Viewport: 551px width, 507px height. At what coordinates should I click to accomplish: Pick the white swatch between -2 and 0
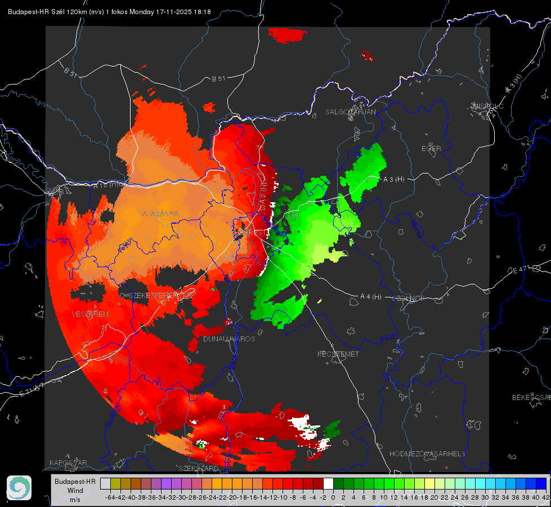[328, 484]
